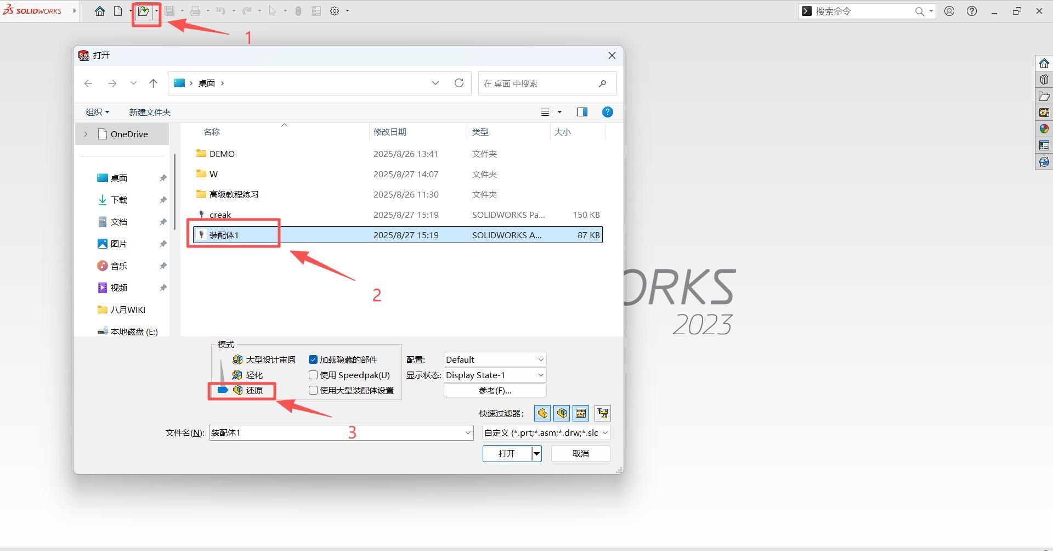Click 新建文件夹 button
Viewport: 1053px width, 551px height.
pyautogui.click(x=150, y=112)
